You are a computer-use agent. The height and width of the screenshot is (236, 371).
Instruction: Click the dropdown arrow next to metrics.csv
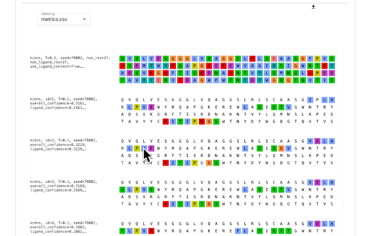(x=84, y=19)
